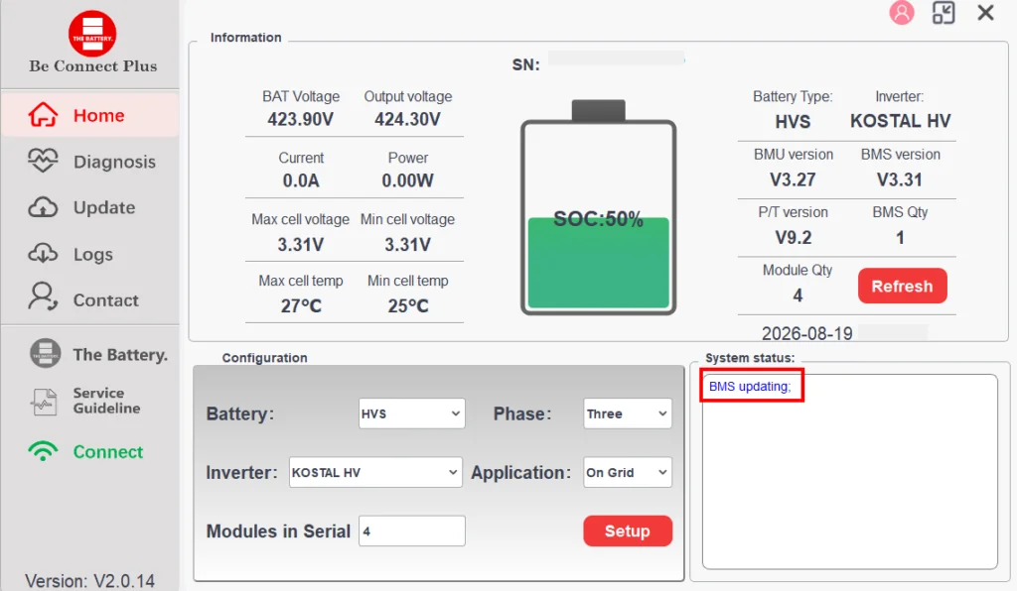Click the BMU version value V3.27
This screenshot has width=1017, height=591.
pos(793,179)
